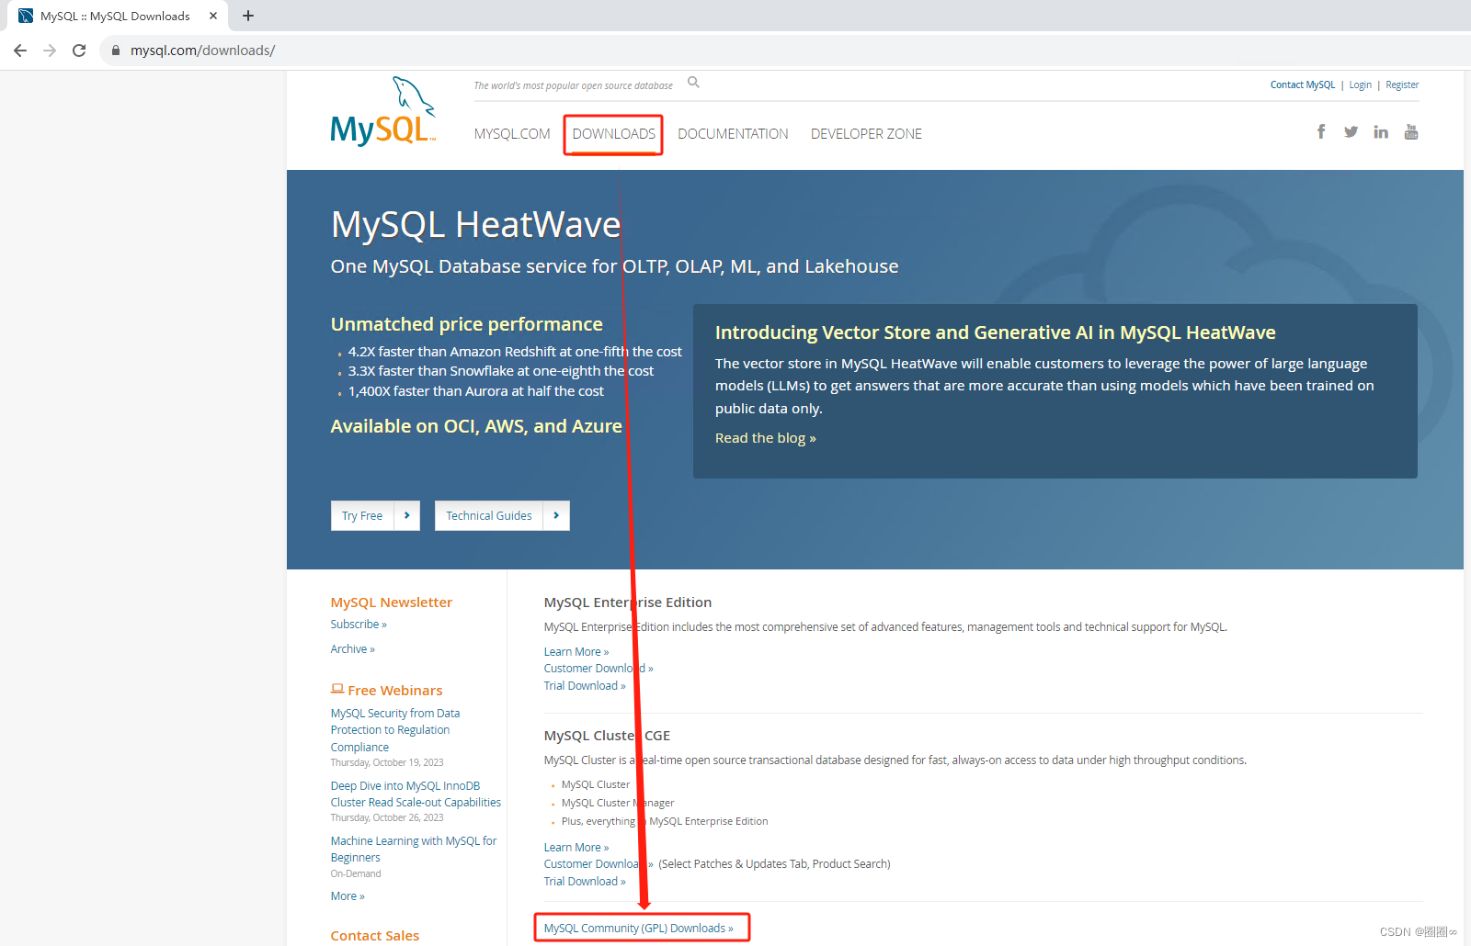Click the Login link
Screen dimensions: 1471x946
[x=1361, y=84]
